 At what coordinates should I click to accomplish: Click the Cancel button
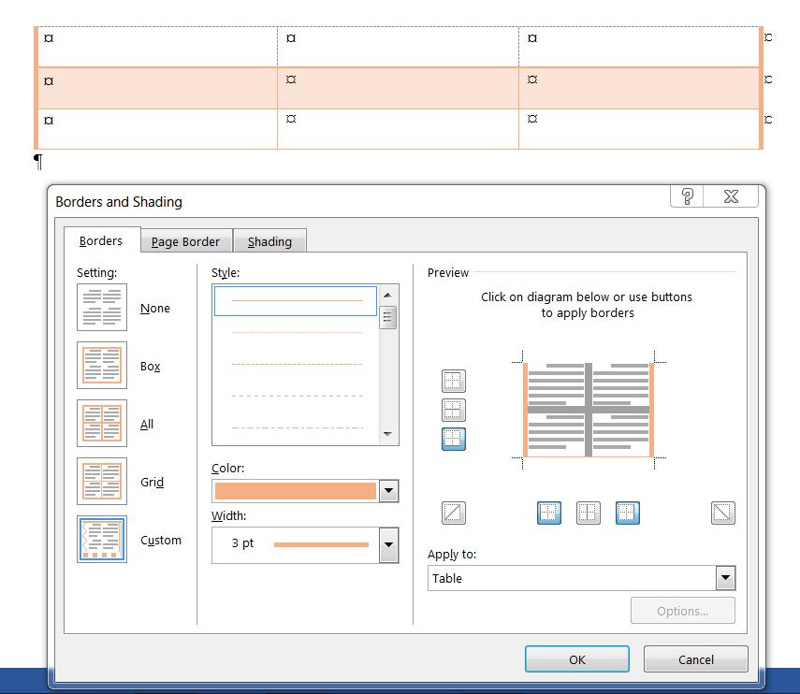tap(696, 659)
